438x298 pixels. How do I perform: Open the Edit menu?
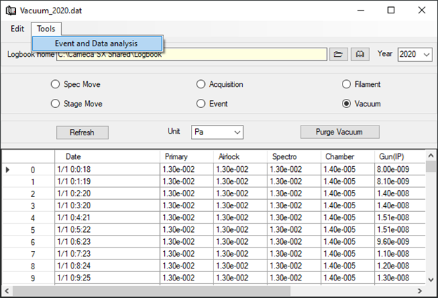click(x=18, y=29)
